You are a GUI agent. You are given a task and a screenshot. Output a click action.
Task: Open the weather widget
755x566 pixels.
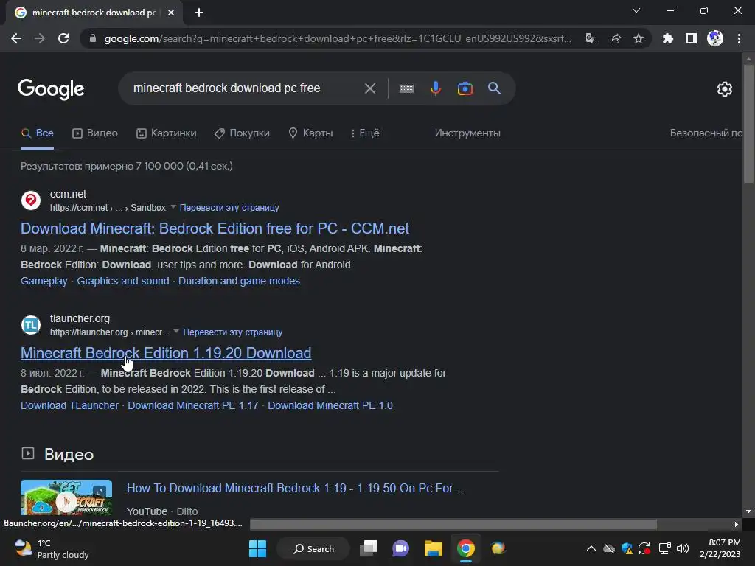[52, 549]
